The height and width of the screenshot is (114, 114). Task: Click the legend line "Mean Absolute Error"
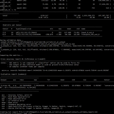[x=17, y=99]
